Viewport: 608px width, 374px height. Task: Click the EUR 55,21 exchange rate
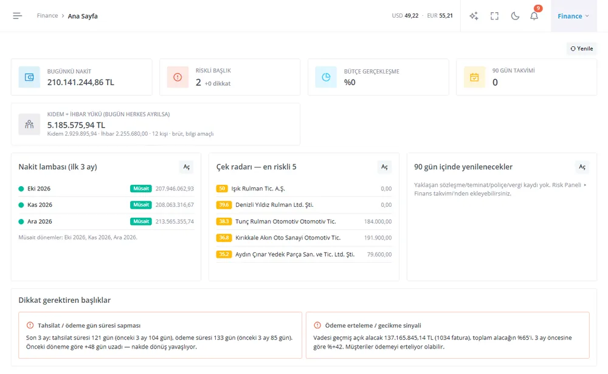click(x=440, y=16)
